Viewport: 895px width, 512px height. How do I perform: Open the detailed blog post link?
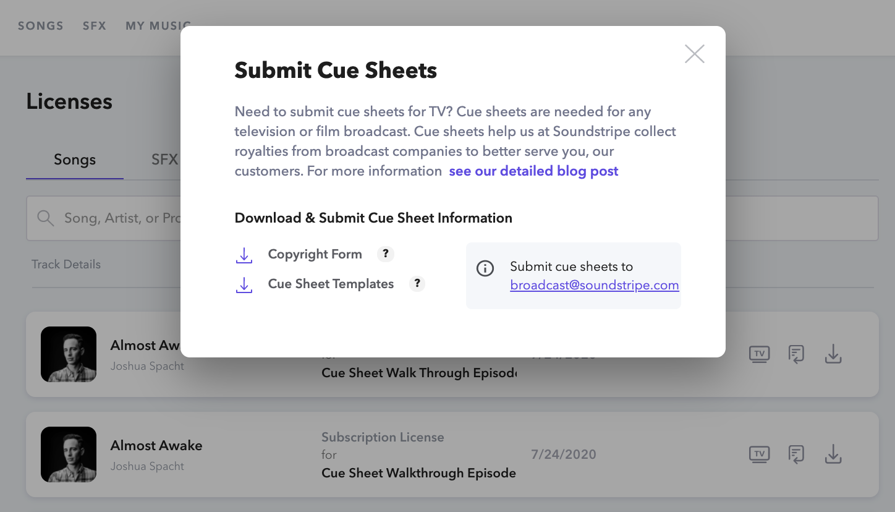point(533,171)
